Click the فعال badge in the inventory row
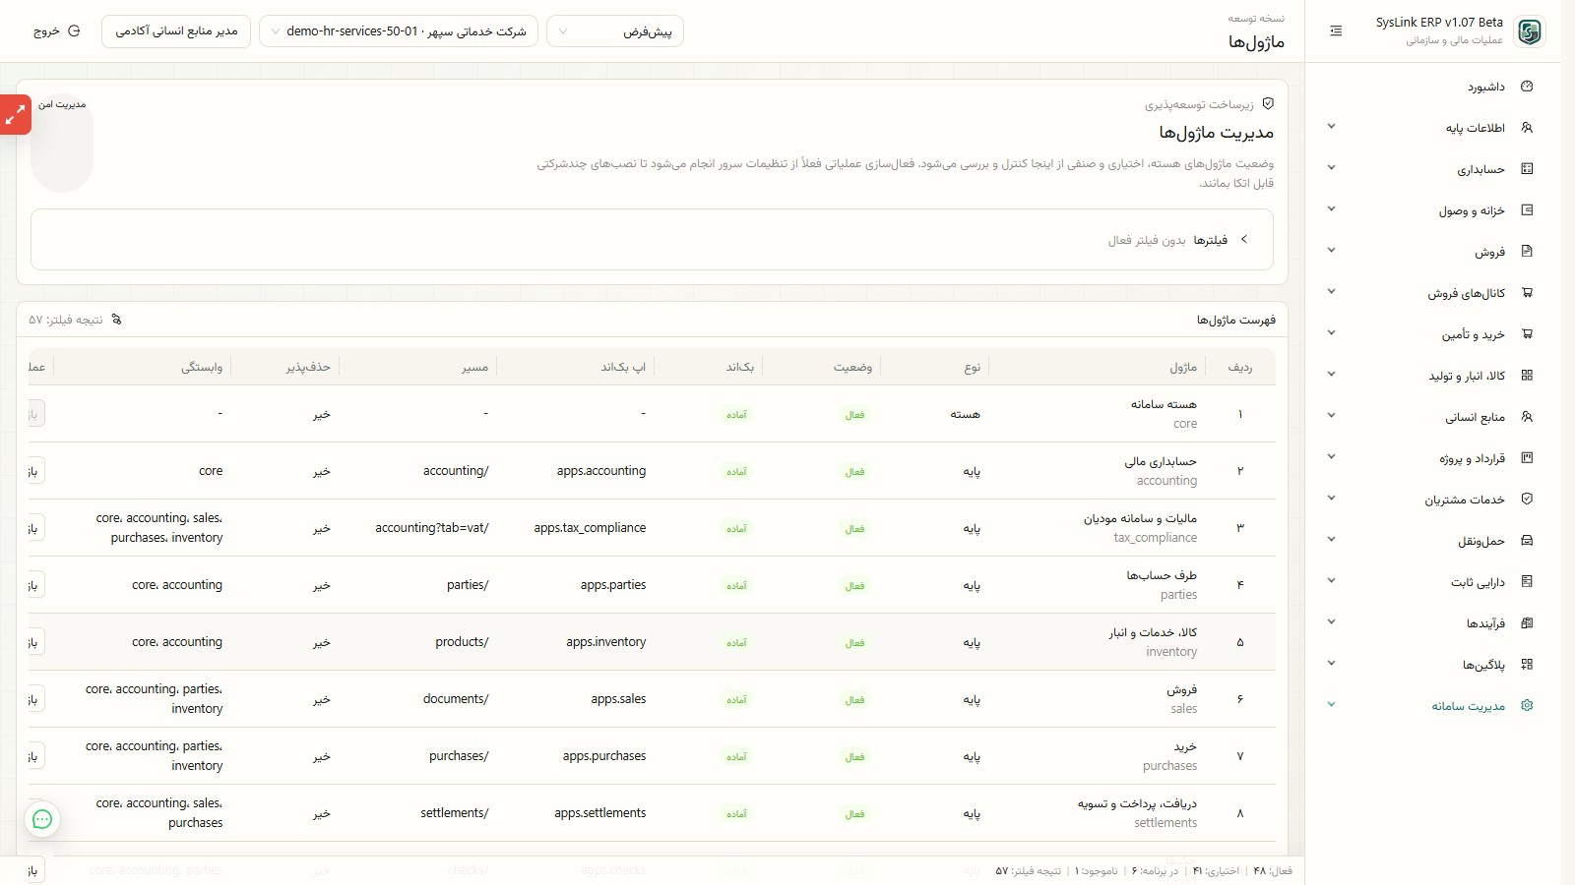 pyautogui.click(x=854, y=642)
